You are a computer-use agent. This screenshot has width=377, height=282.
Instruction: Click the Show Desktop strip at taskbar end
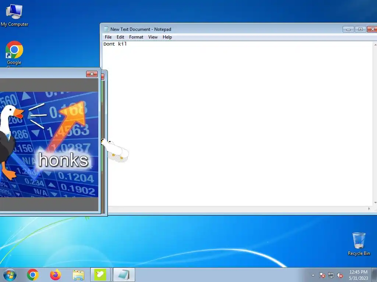(x=374, y=275)
